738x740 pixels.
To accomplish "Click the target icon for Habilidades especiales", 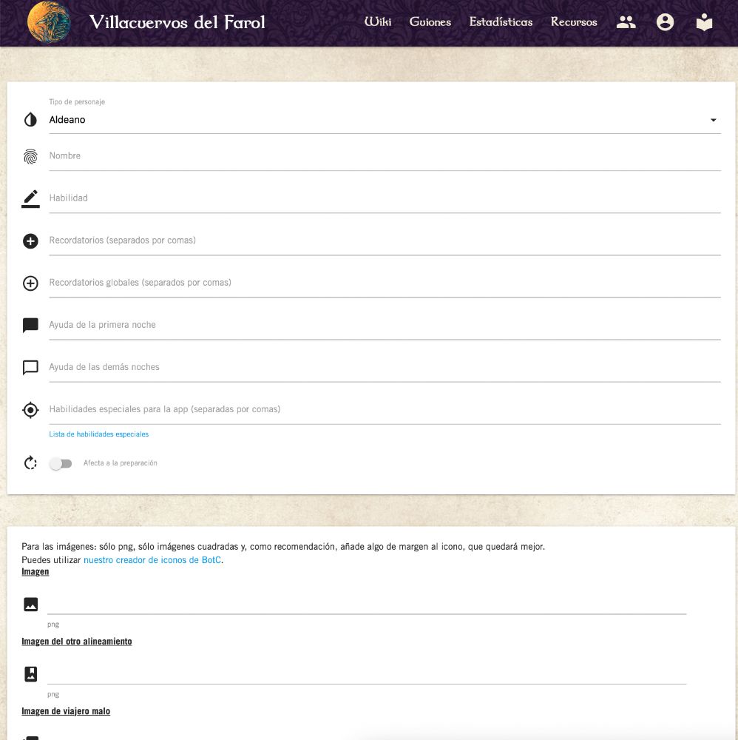I will point(30,410).
